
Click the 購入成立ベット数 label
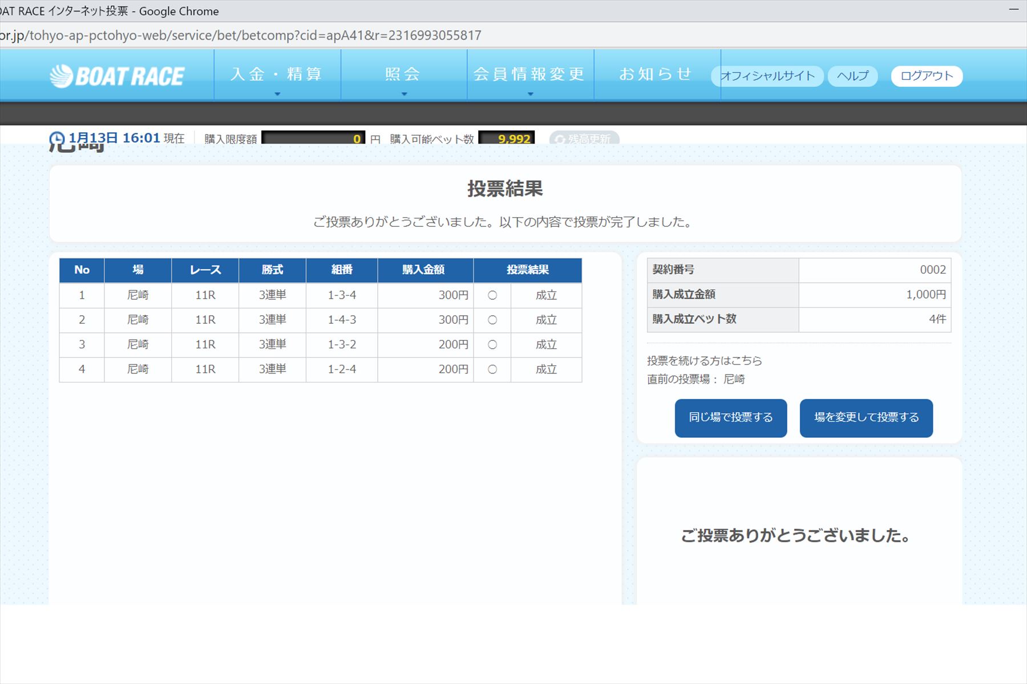pos(694,319)
